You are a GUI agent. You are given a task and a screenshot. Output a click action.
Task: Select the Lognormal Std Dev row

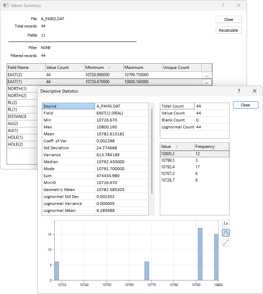(95, 197)
